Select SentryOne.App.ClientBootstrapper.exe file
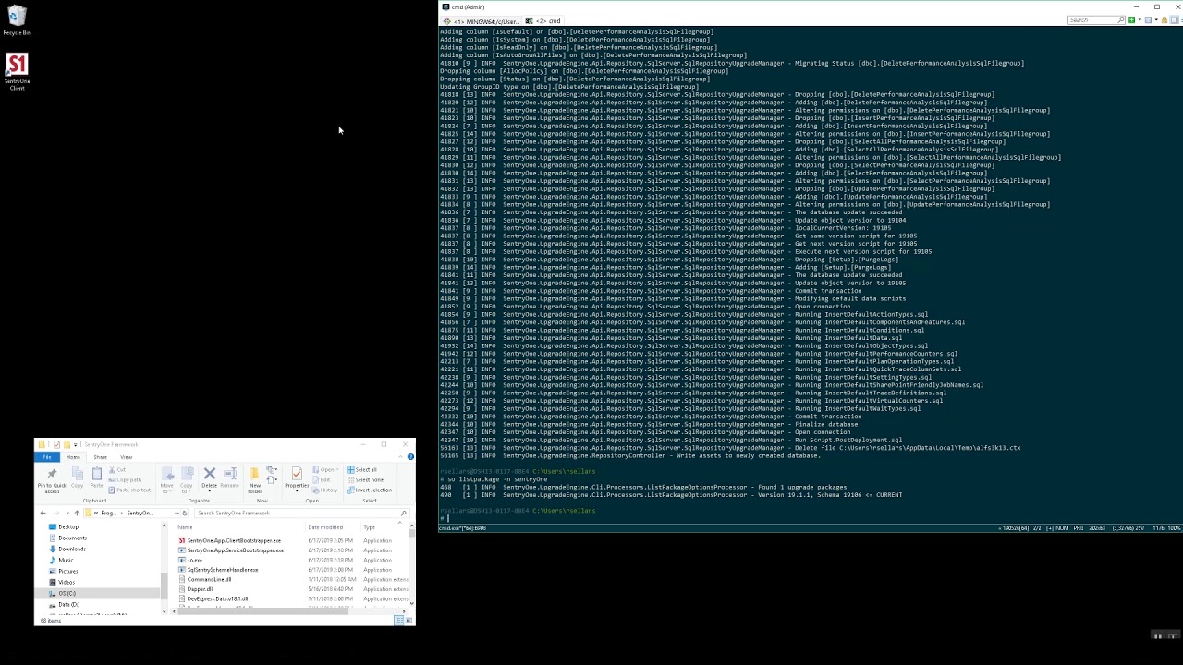 tap(234, 540)
